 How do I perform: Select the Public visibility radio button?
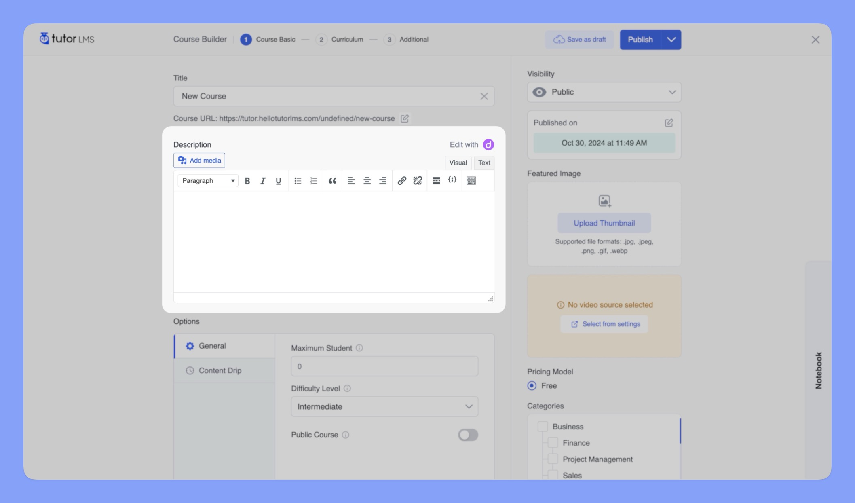pos(603,92)
